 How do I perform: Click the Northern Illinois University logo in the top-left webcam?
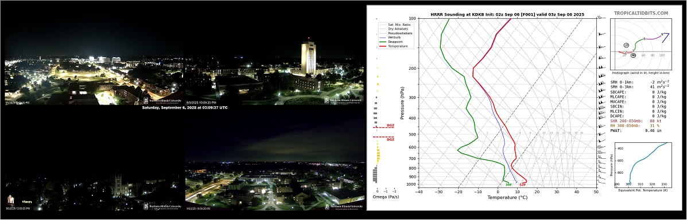162,100
